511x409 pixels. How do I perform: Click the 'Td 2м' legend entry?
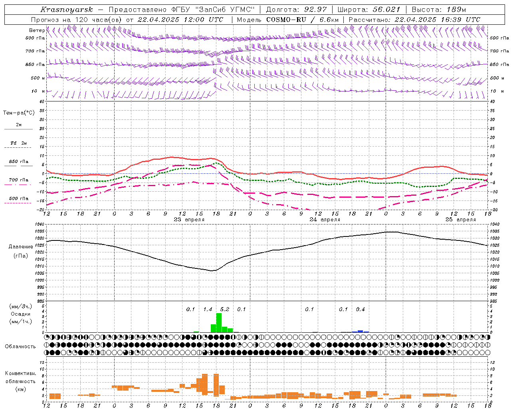tap(19, 143)
